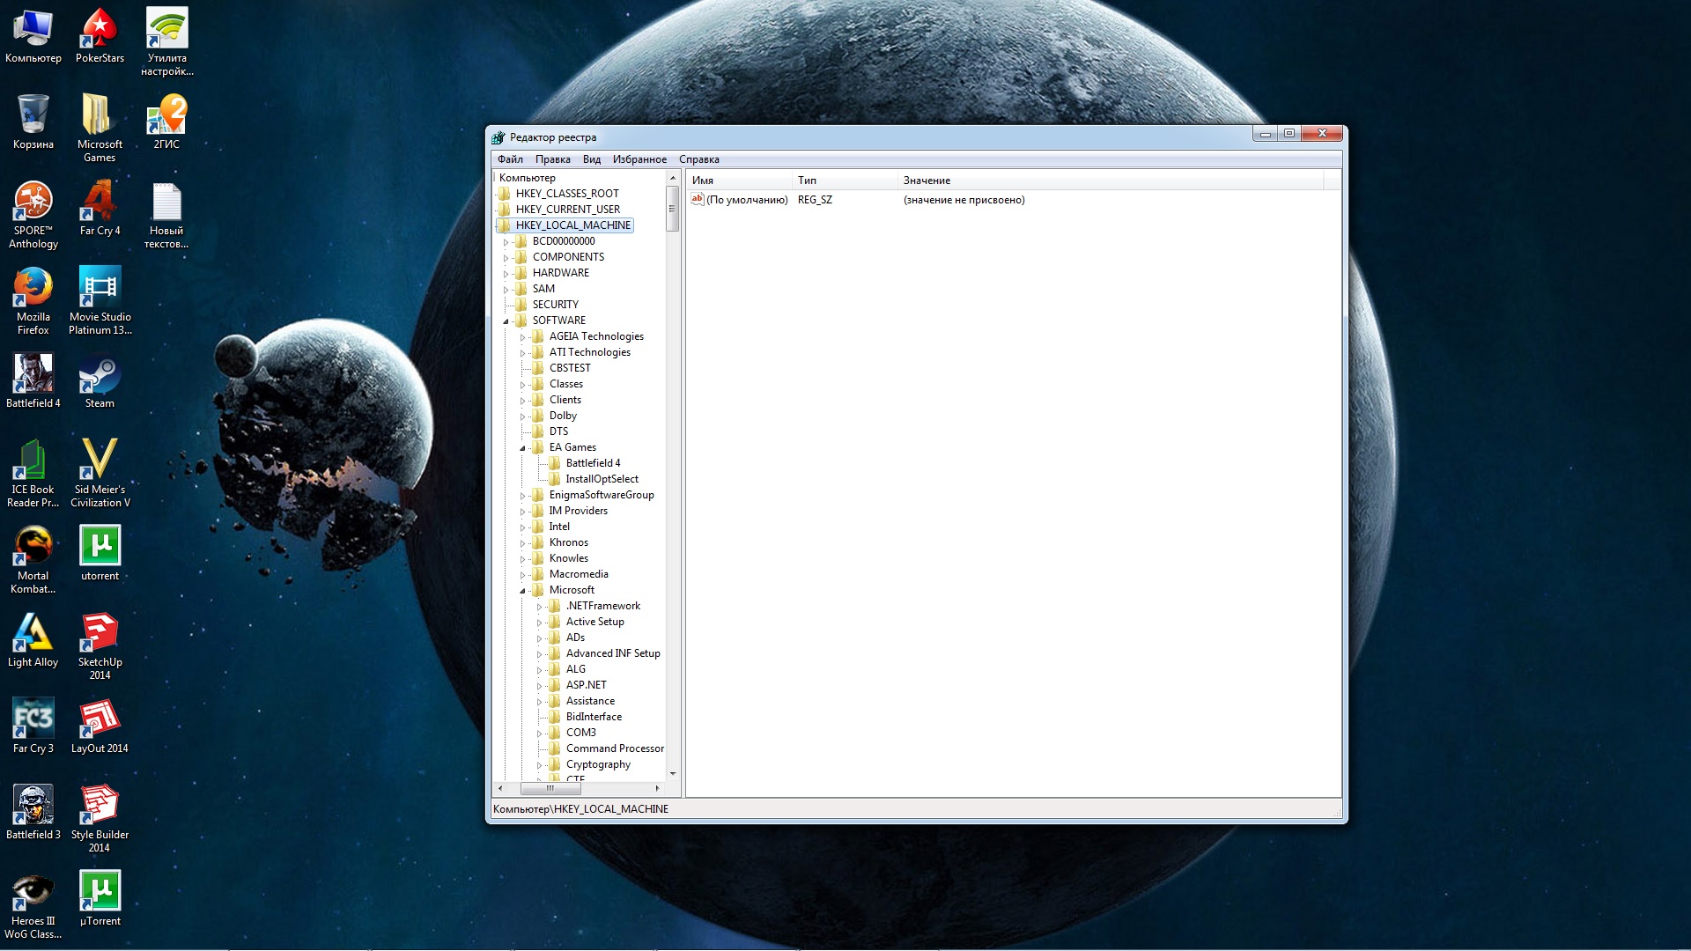Click the tree pane scroll down arrow
Screen dimensions: 1691x951
pyautogui.click(x=673, y=774)
